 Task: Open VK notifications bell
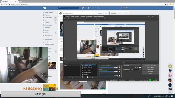(82, 8)
